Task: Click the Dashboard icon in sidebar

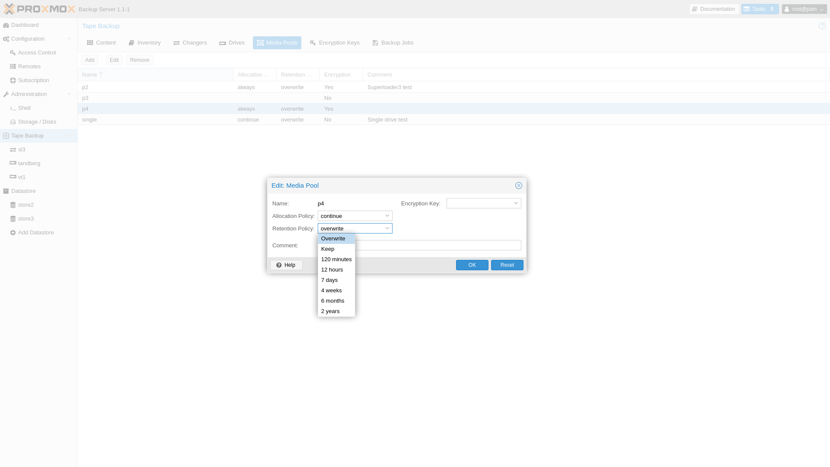Action: [x=6, y=25]
